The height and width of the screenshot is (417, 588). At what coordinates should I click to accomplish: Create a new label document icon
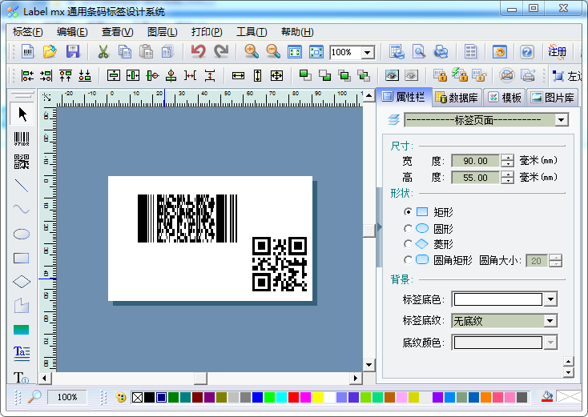(x=27, y=52)
